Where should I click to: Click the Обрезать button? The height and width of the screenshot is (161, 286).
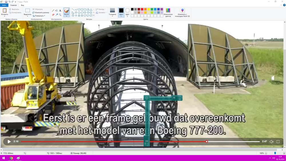click(x=37, y=9)
